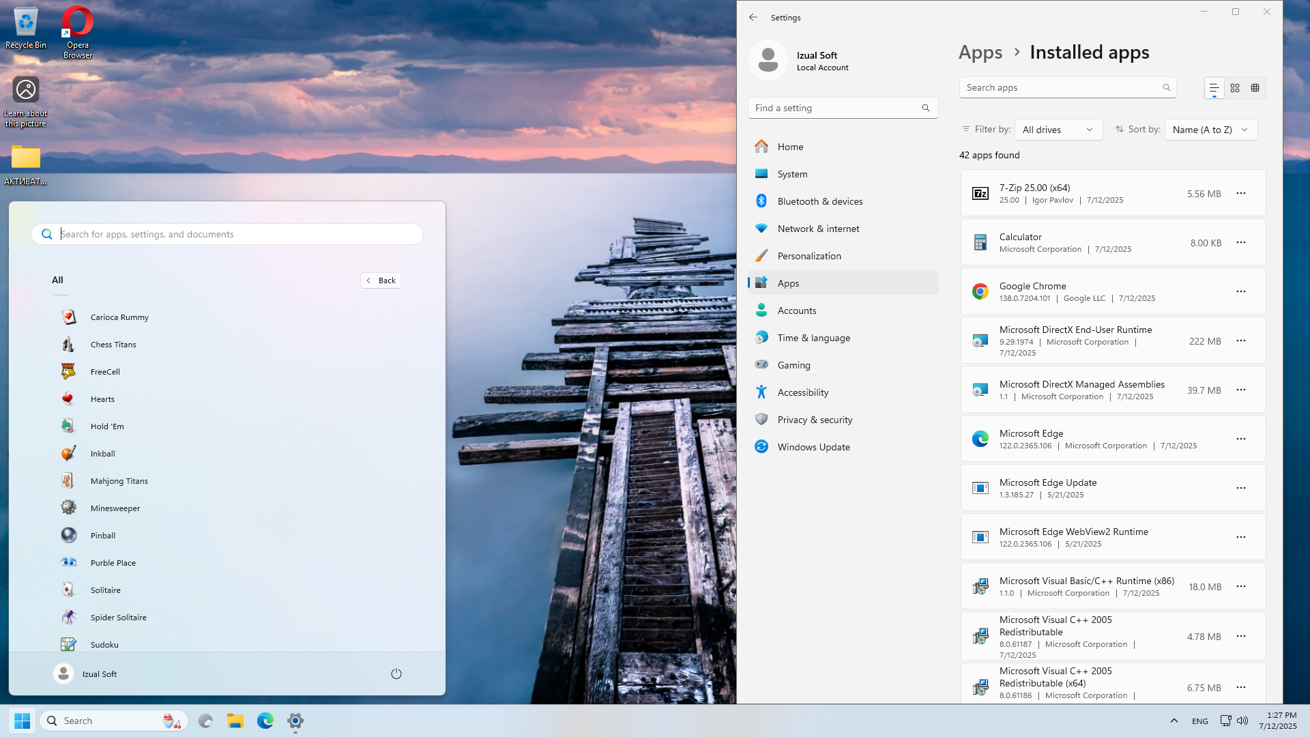Open more options for Calculator
Image resolution: width=1310 pixels, height=737 pixels.
[x=1241, y=243]
